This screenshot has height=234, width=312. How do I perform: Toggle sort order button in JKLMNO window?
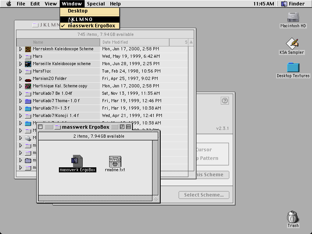pyautogui.click(x=191, y=42)
